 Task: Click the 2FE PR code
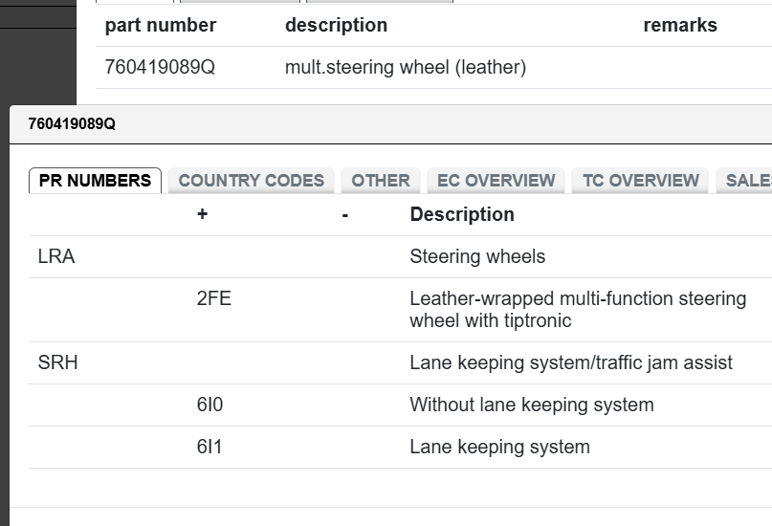click(x=213, y=299)
